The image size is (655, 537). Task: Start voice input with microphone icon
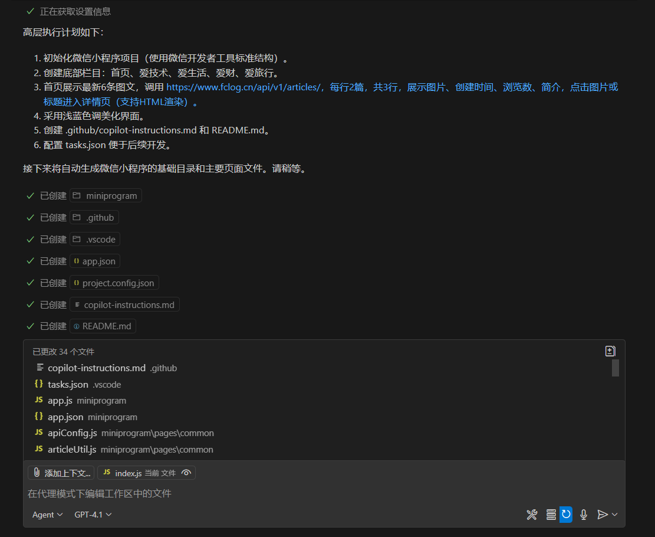pos(584,515)
